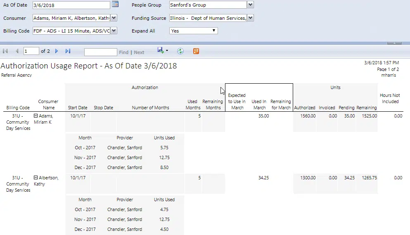Click Number of Months column header
Image resolution: width=410 pixels, height=235 pixels.
tap(150, 108)
